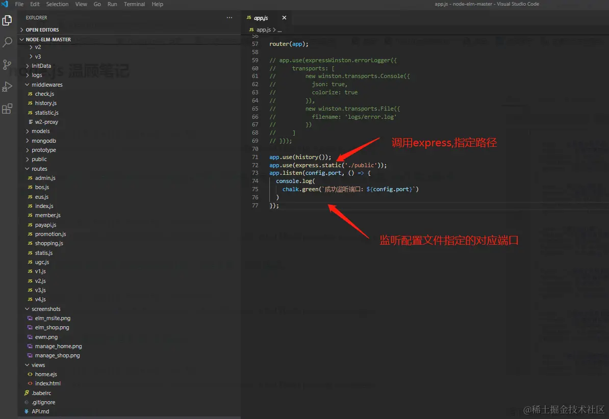Open the Search view icon
609x419 pixels.
tap(7, 42)
